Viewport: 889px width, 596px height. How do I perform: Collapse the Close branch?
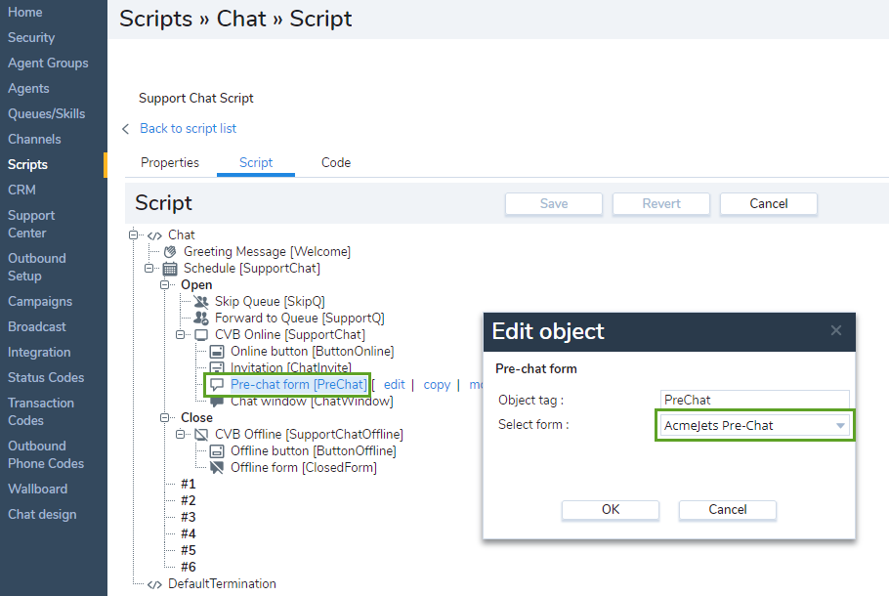pos(164,417)
